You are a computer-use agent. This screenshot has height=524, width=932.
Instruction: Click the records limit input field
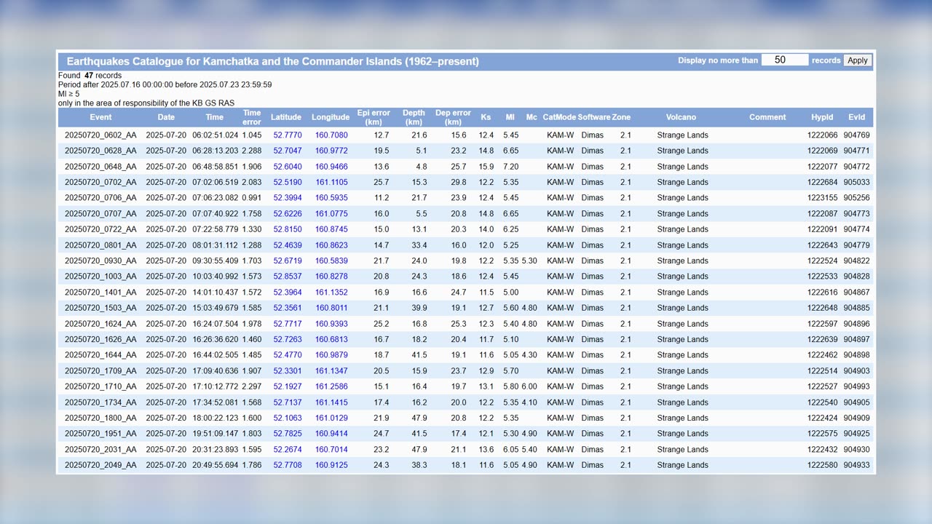click(784, 60)
